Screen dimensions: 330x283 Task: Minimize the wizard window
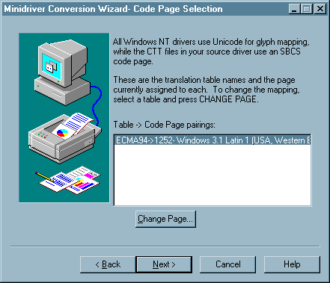coord(295,9)
